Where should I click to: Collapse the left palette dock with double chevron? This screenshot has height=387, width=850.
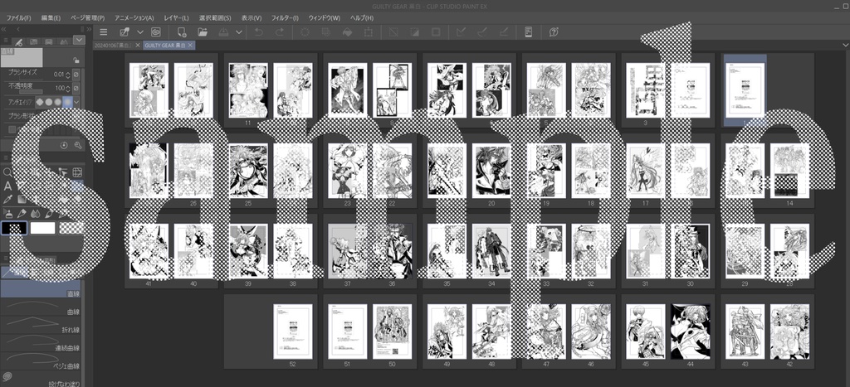pos(4,29)
